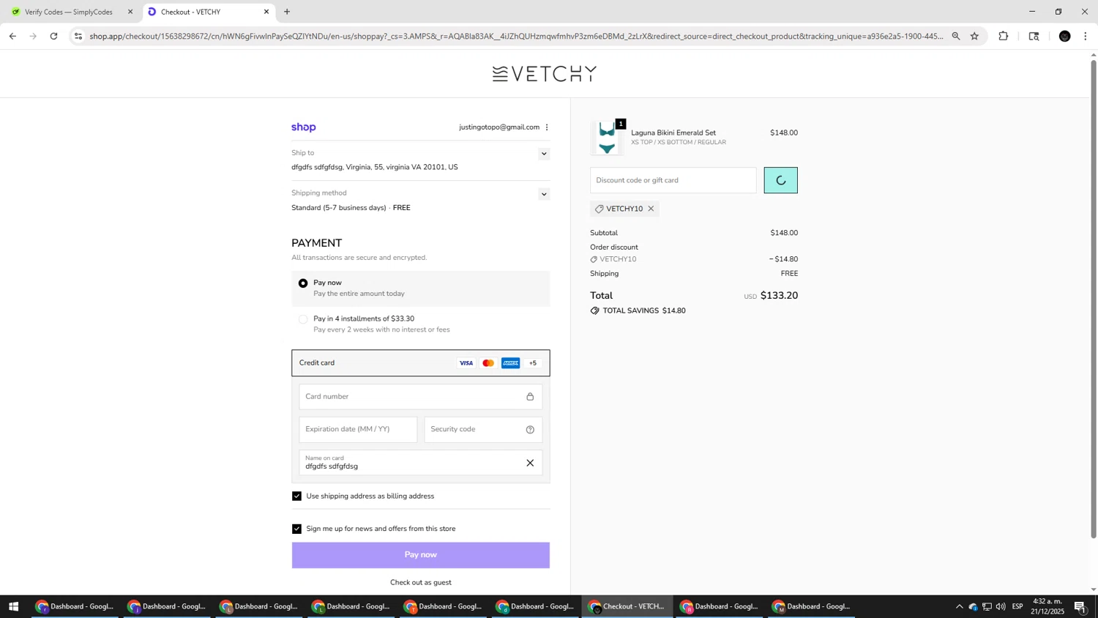Open the taskbar volume control
The width and height of the screenshot is (1098, 618).
pos(1001,606)
